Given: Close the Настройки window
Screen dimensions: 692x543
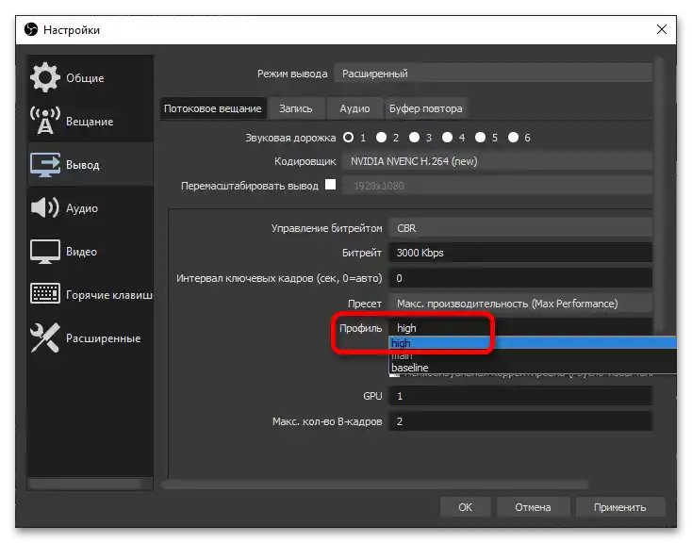Looking at the screenshot, I should 661,29.
